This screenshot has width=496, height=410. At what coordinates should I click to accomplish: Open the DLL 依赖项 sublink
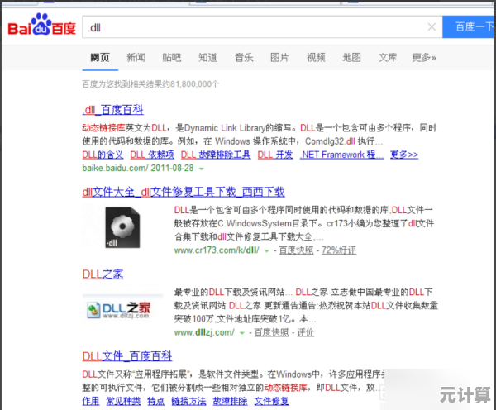[152, 155]
